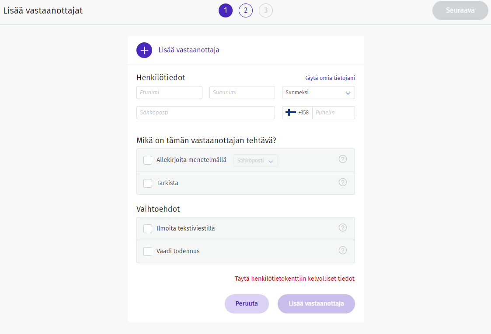491x334 pixels.
Task: Open the Suomeksi language dropdown
Action: (318, 93)
